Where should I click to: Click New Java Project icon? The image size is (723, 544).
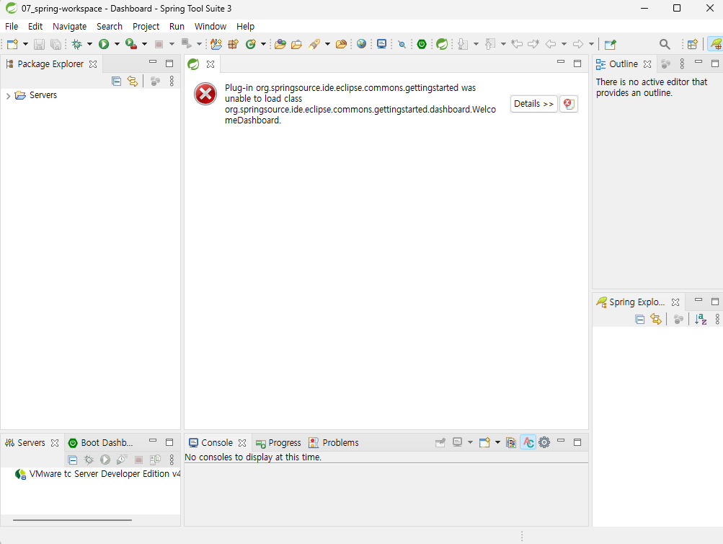tap(216, 44)
